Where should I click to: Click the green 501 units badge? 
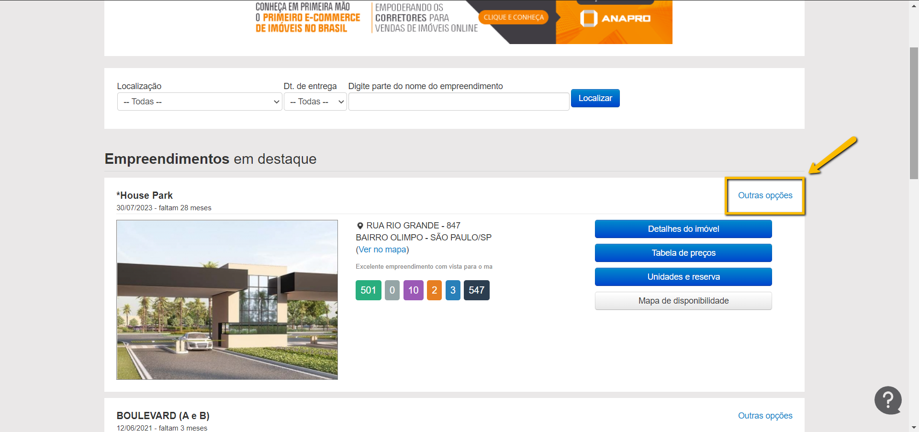(x=368, y=290)
